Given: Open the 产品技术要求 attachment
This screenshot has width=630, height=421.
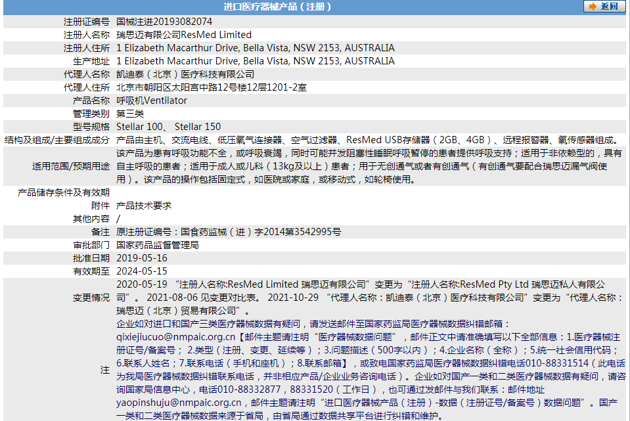Looking at the screenshot, I should (x=143, y=206).
